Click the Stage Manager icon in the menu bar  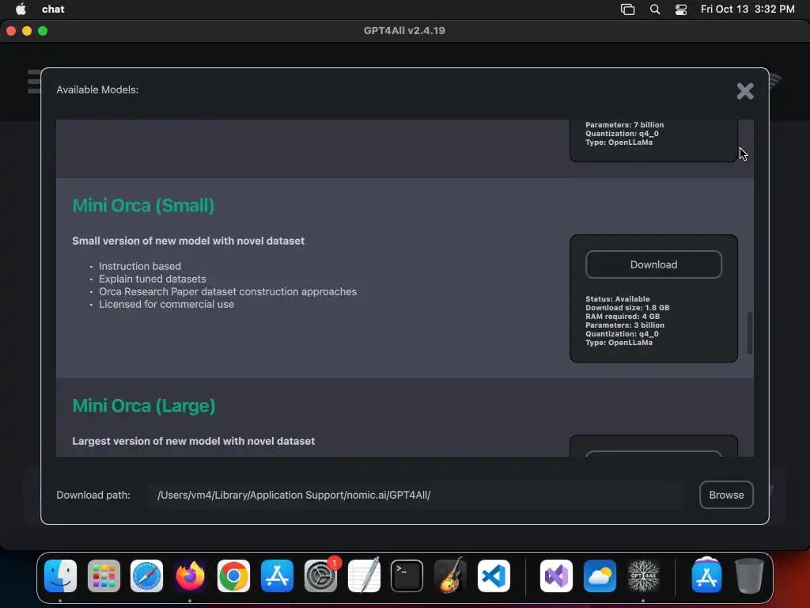pyautogui.click(x=627, y=9)
